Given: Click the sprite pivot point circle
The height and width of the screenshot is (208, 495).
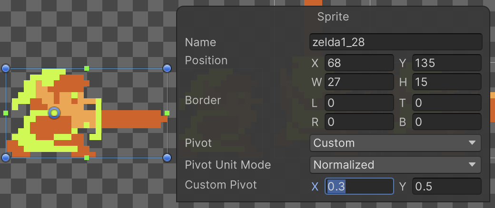Looking at the screenshot, I should click(54, 113).
